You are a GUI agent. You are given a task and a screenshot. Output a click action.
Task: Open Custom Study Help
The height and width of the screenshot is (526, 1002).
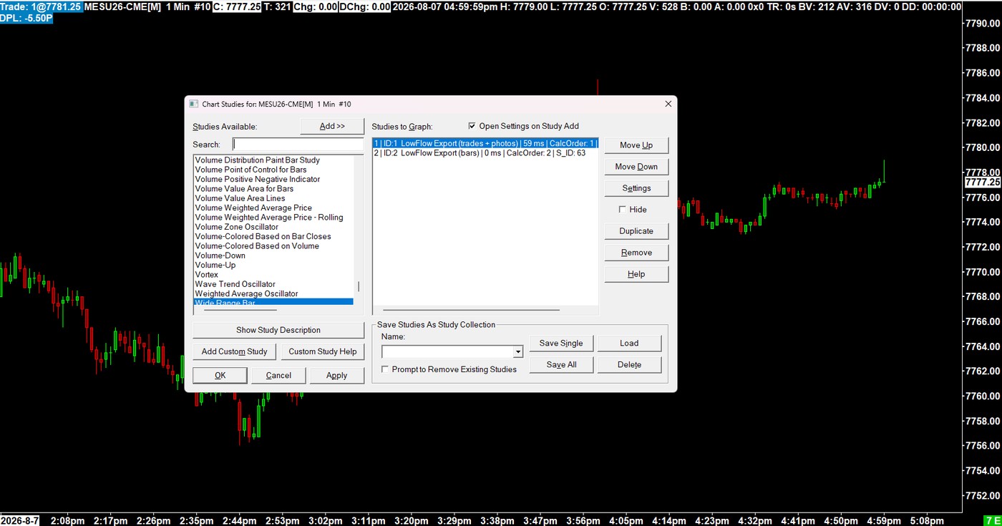[323, 351]
